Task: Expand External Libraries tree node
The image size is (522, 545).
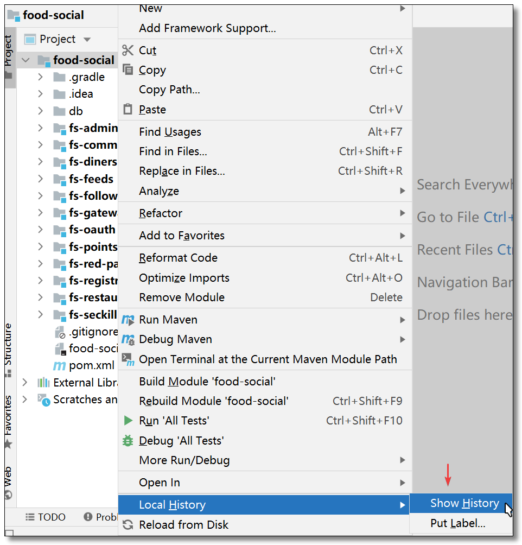Action: point(24,382)
